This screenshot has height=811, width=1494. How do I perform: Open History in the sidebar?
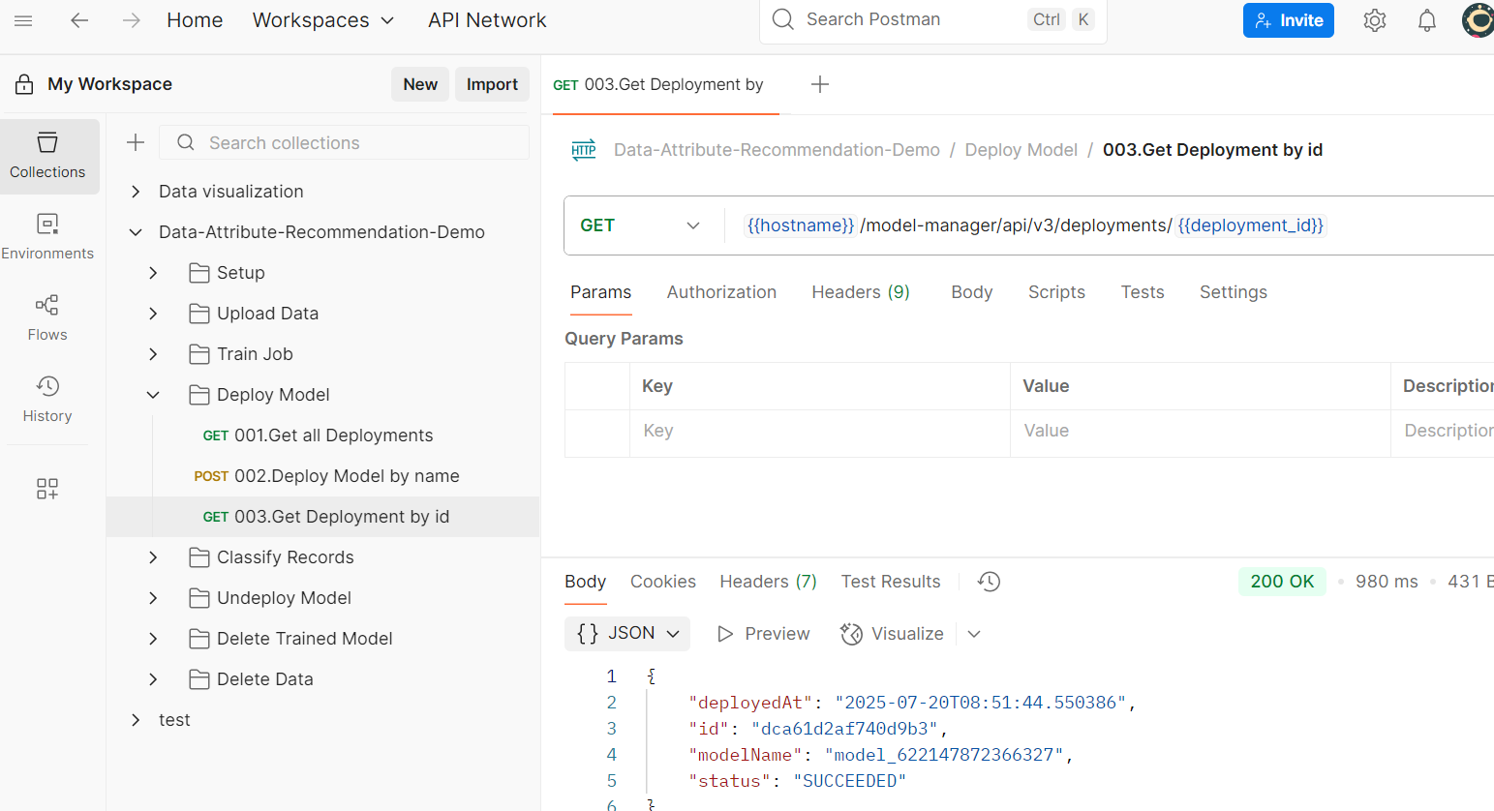(x=48, y=400)
